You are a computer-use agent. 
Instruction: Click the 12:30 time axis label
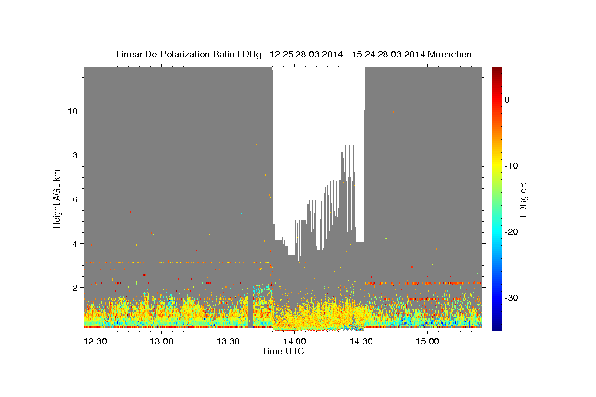95,341
